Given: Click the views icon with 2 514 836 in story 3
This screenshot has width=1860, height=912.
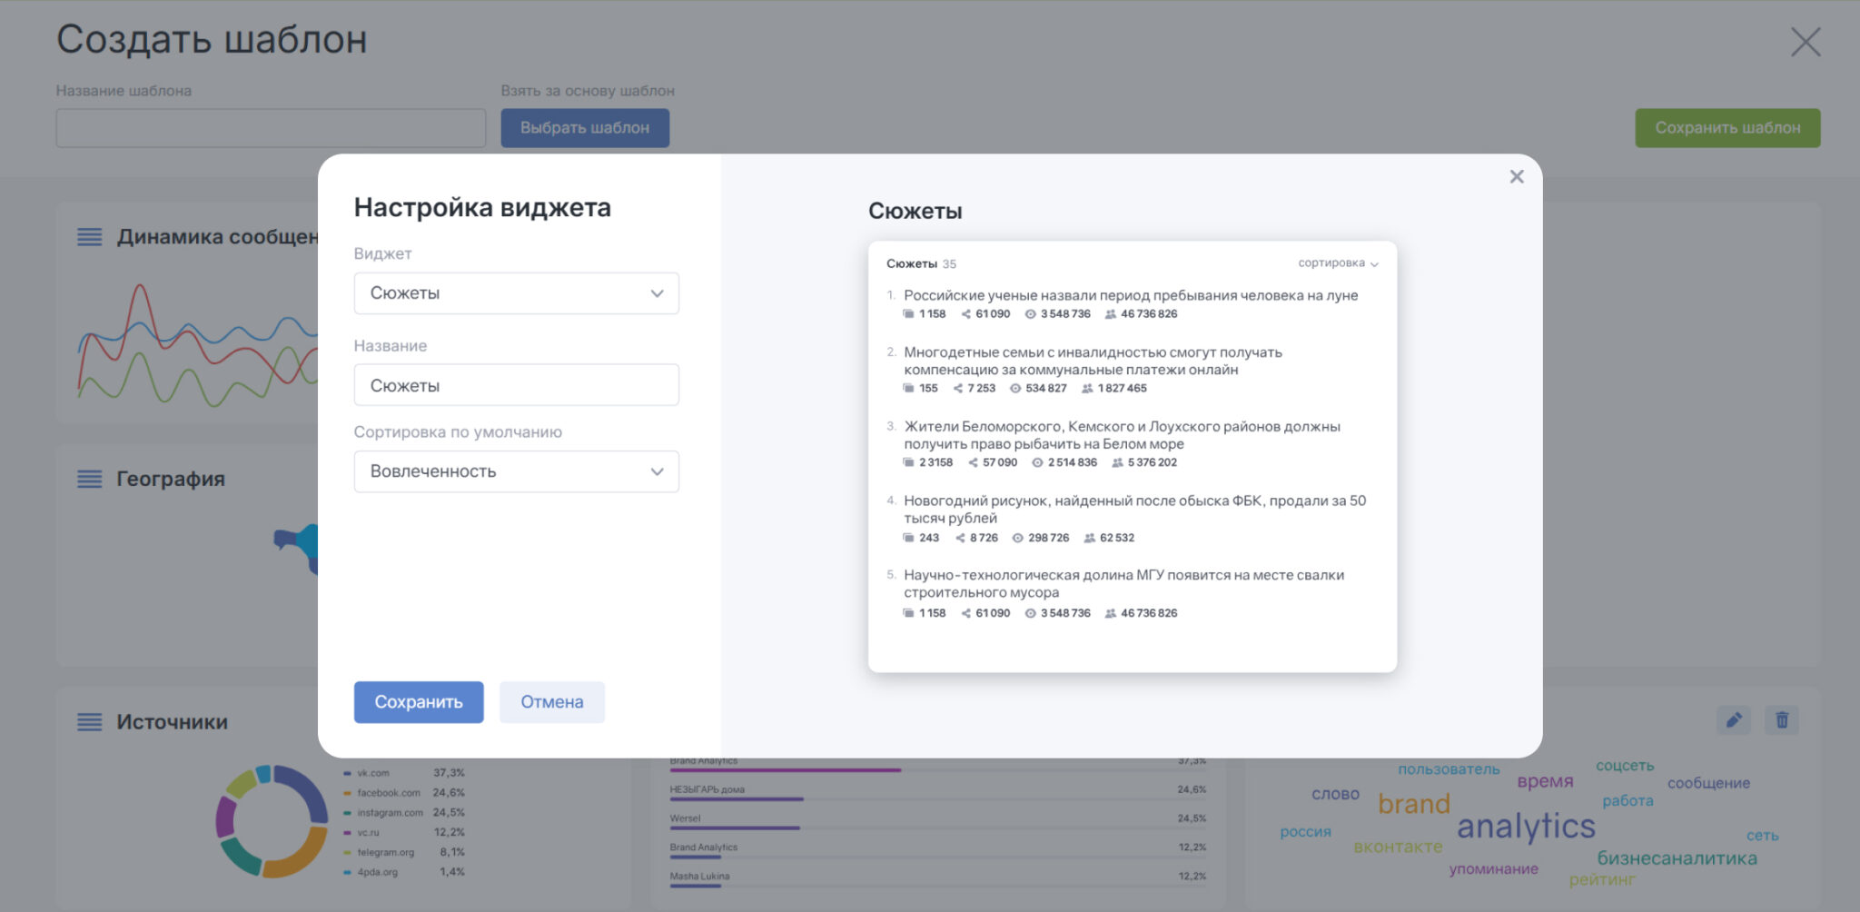Looking at the screenshot, I should pyautogui.click(x=1037, y=463).
